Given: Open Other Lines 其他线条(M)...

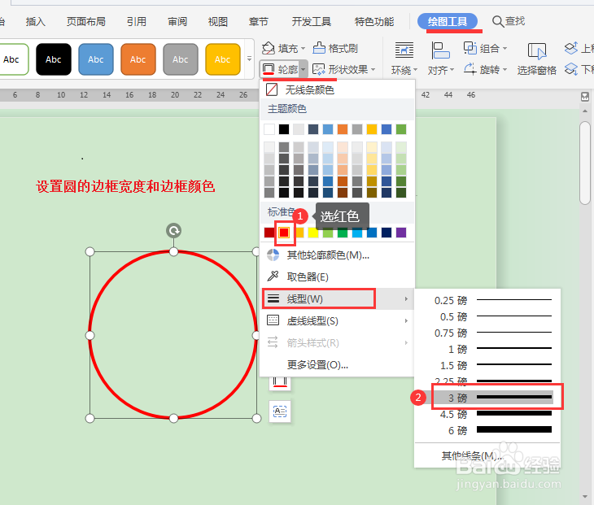Looking at the screenshot, I should point(471,455).
